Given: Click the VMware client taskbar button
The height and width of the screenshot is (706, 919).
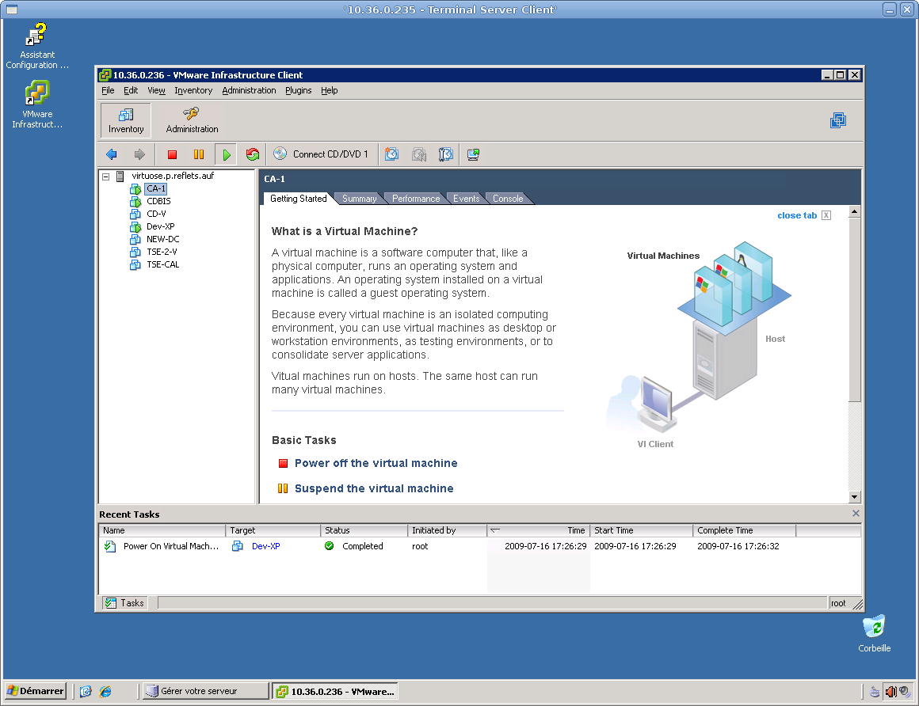Looking at the screenshot, I should coord(335,692).
